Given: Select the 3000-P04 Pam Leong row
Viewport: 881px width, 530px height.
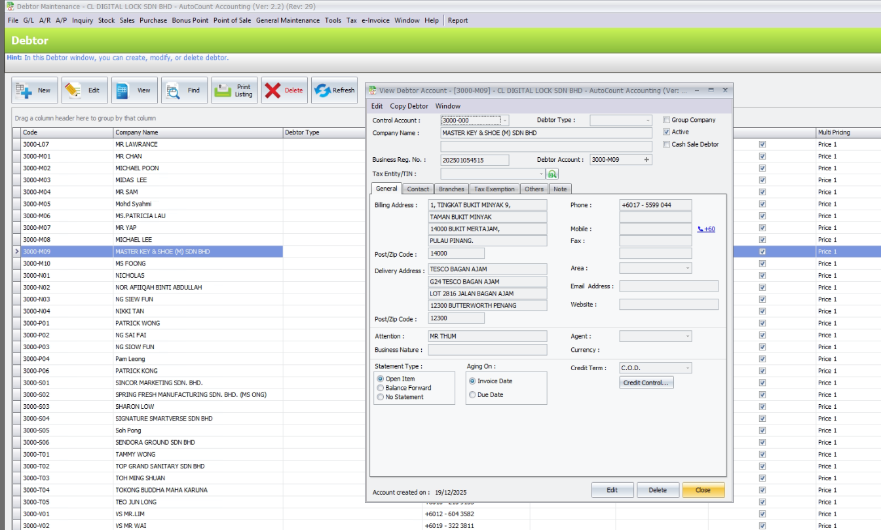Looking at the screenshot, I should coord(447,359).
